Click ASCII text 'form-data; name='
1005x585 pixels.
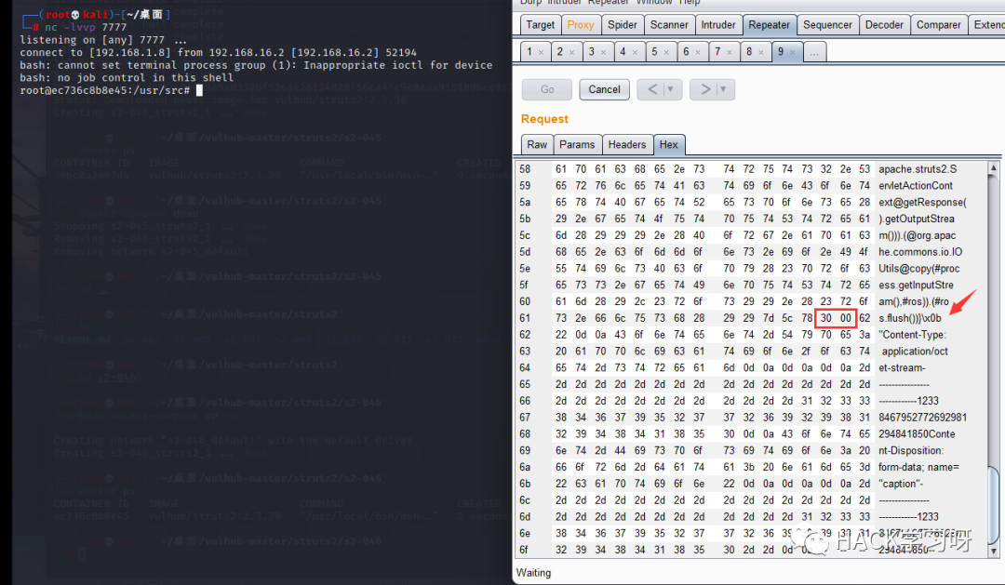(918, 467)
